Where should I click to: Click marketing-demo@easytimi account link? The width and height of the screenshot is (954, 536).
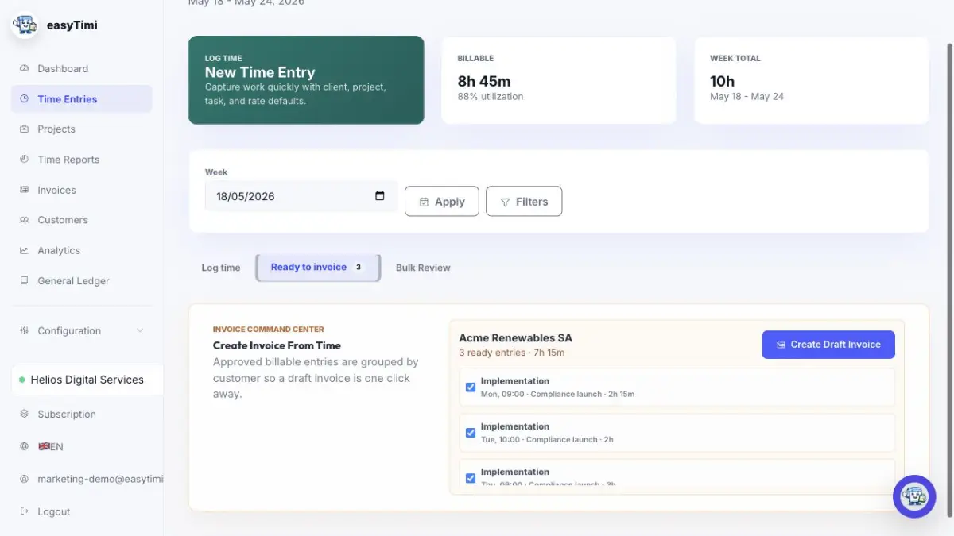point(100,480)
